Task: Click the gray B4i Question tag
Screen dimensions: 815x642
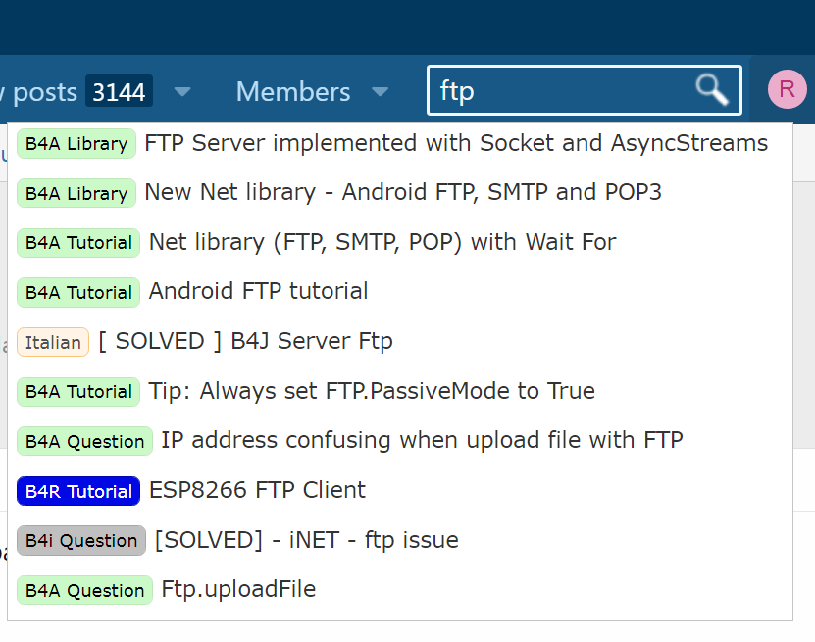Action: point(81,540)
